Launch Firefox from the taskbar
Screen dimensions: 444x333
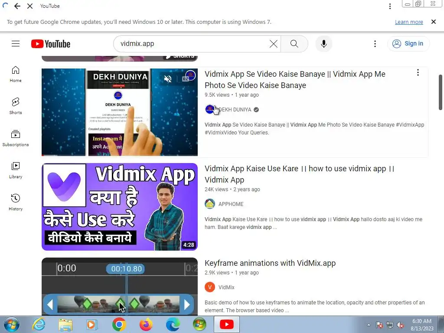tap(146, 324)
